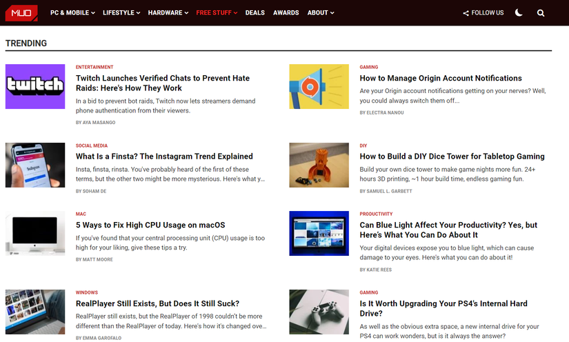This screenshot has height=342, width=569.
Task: Open PS4 controller article thumbnail
Action: click(x=319, y=312)
